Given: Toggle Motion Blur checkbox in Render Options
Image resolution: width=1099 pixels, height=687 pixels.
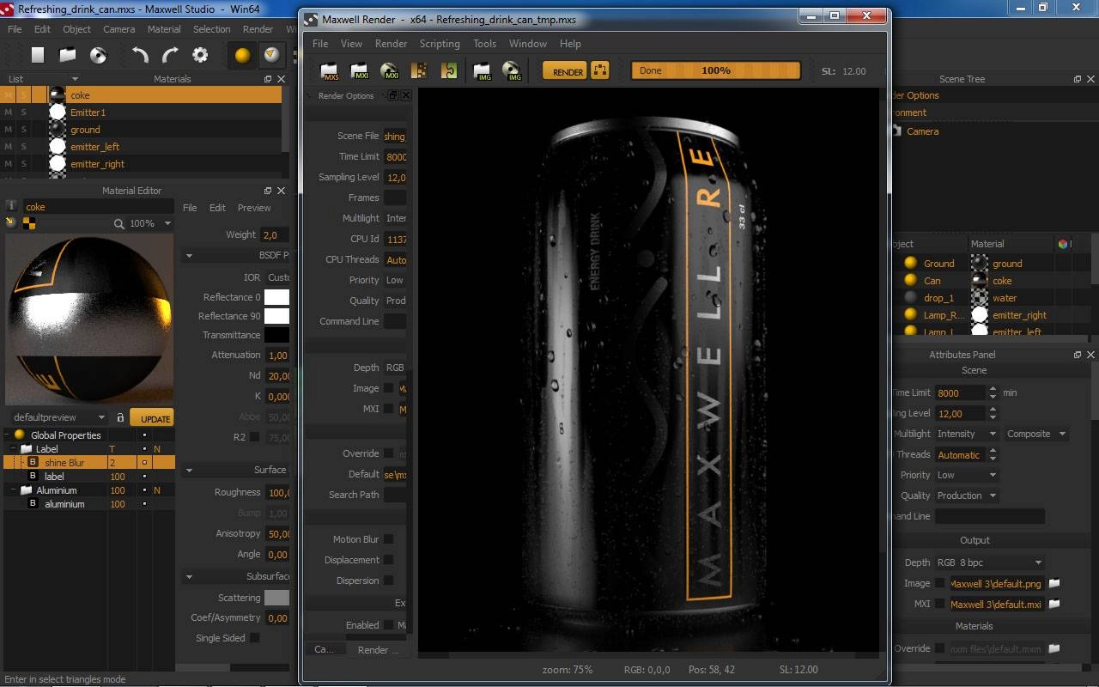Looking at the screenshot, I should 389,539.
